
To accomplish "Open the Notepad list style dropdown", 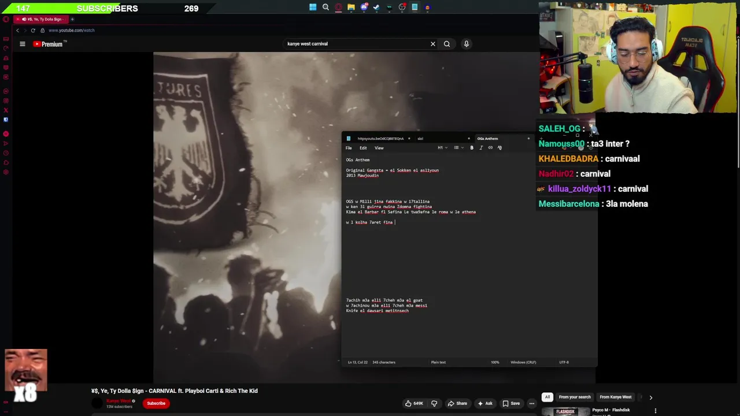I will (458, 148).
